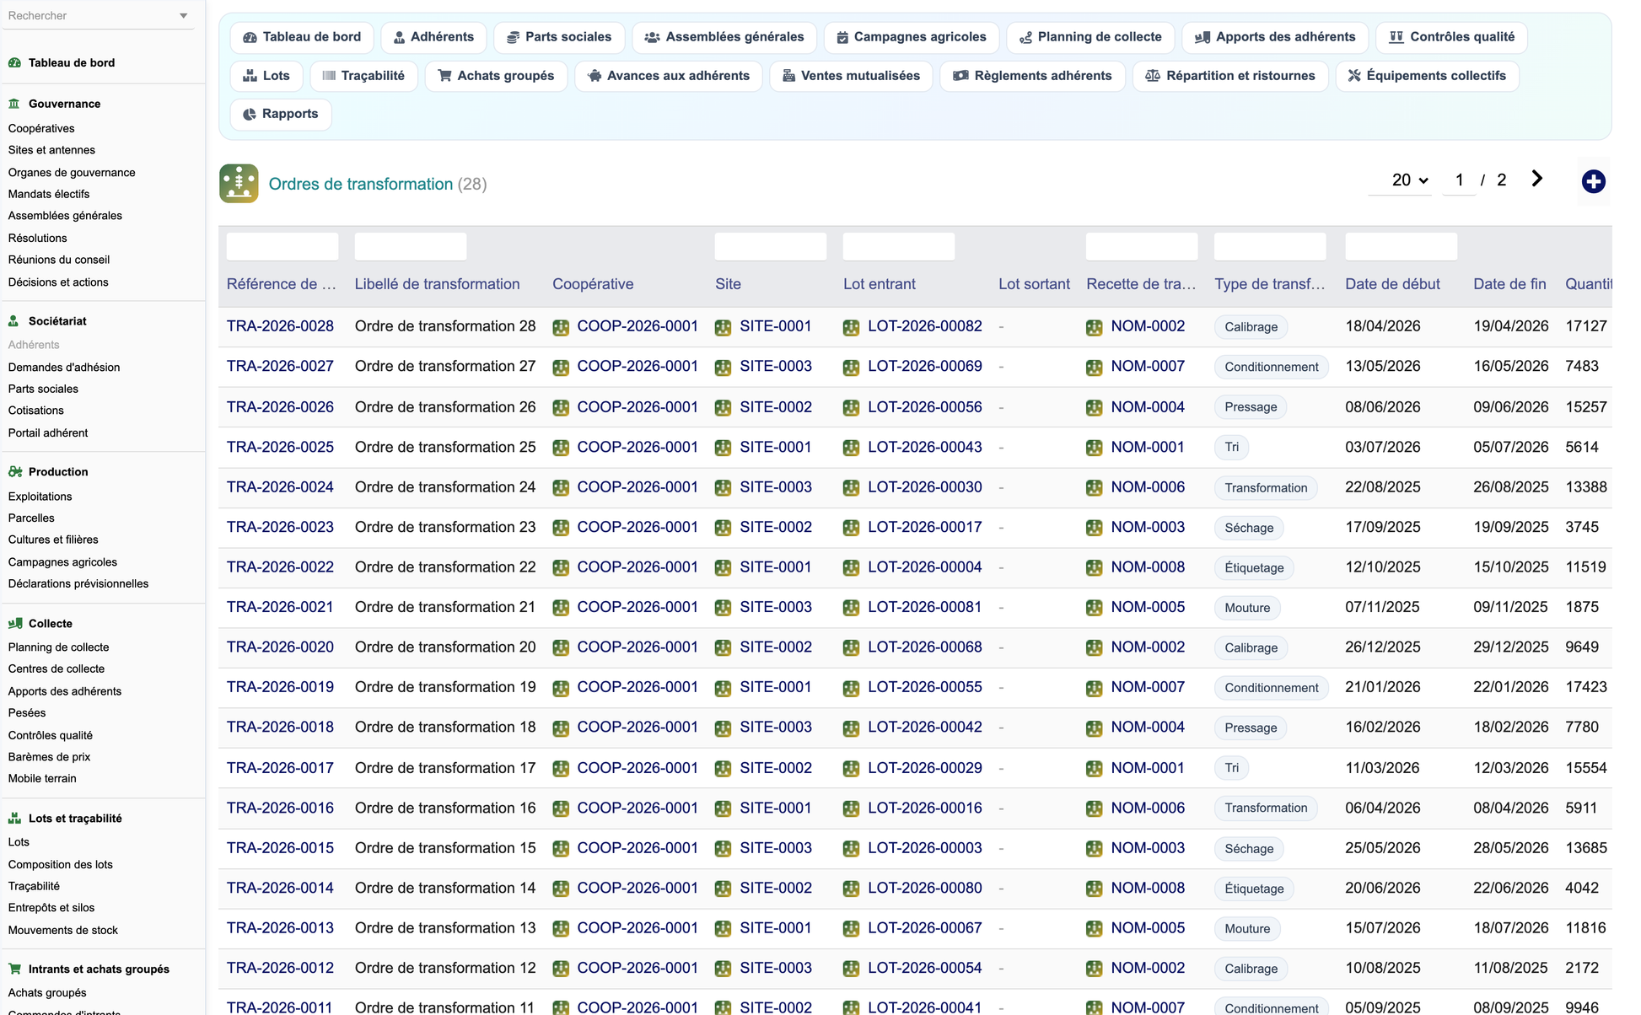
Task: Sort by Coopérative column header
Action: pos(593,284)
